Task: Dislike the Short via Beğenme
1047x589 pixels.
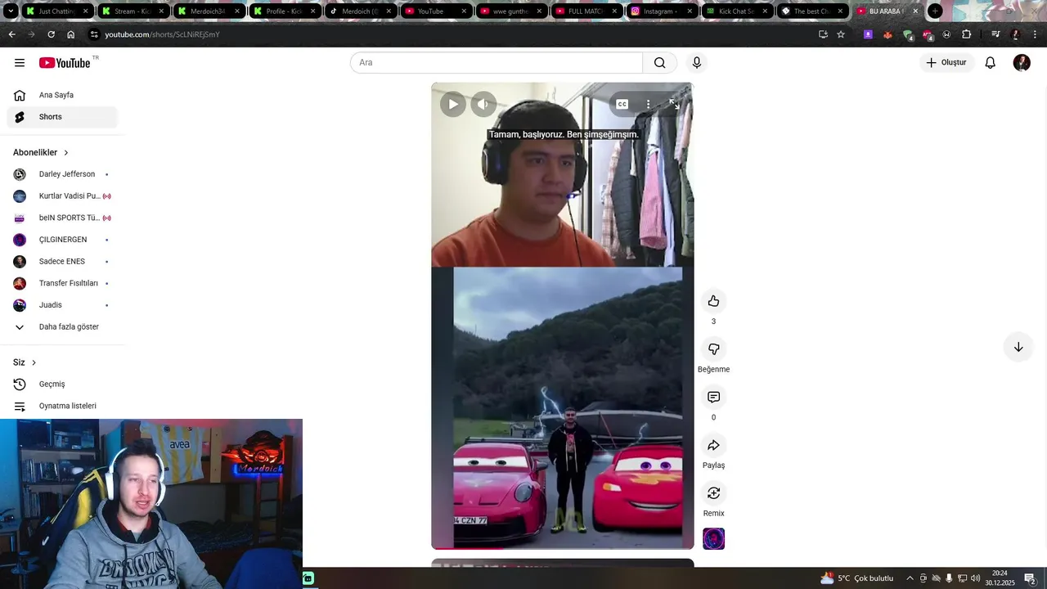Action: point(713,349)
